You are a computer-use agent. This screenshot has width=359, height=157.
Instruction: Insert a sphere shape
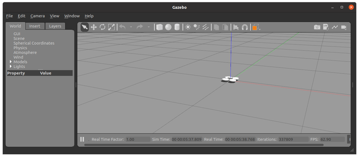[x=168, y=27]
